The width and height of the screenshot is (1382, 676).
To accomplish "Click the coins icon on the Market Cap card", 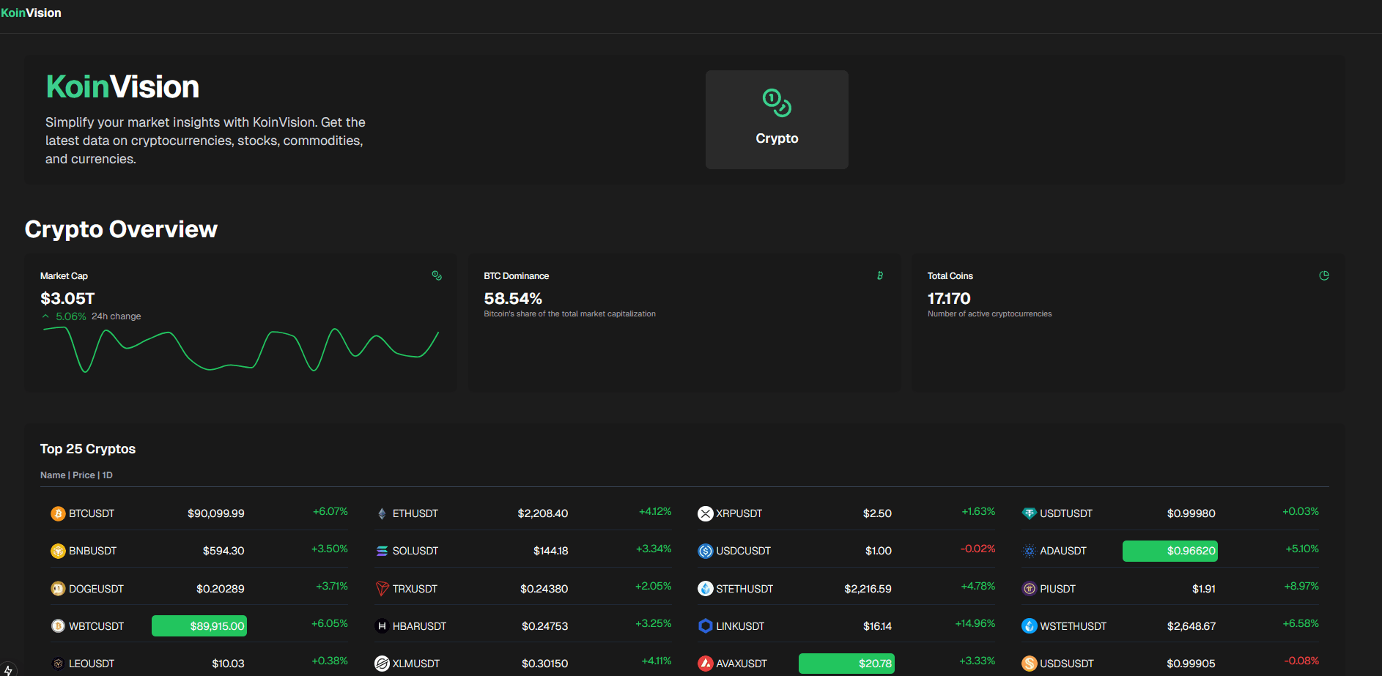I will coord(437,275).
